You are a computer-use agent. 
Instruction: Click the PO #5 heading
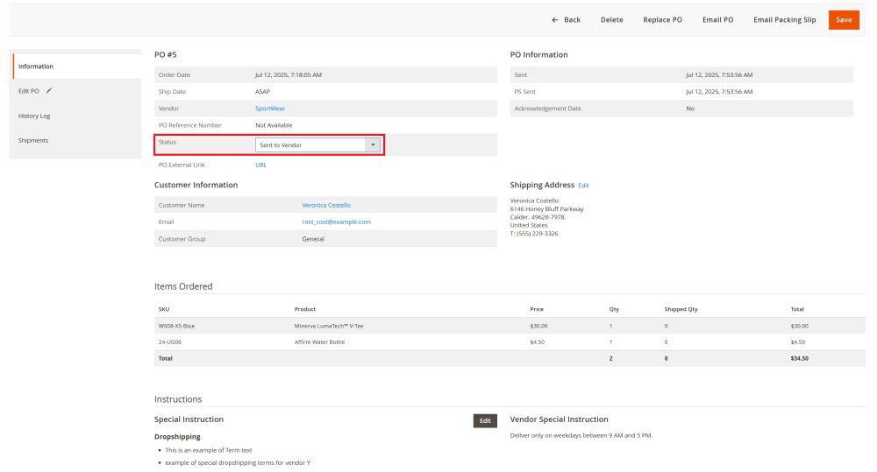(x=166, y=55)
